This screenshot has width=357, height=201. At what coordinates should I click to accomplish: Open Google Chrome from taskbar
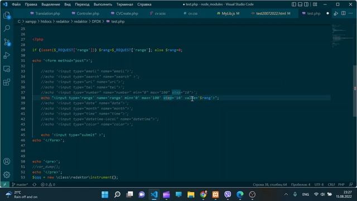(203, 194)
